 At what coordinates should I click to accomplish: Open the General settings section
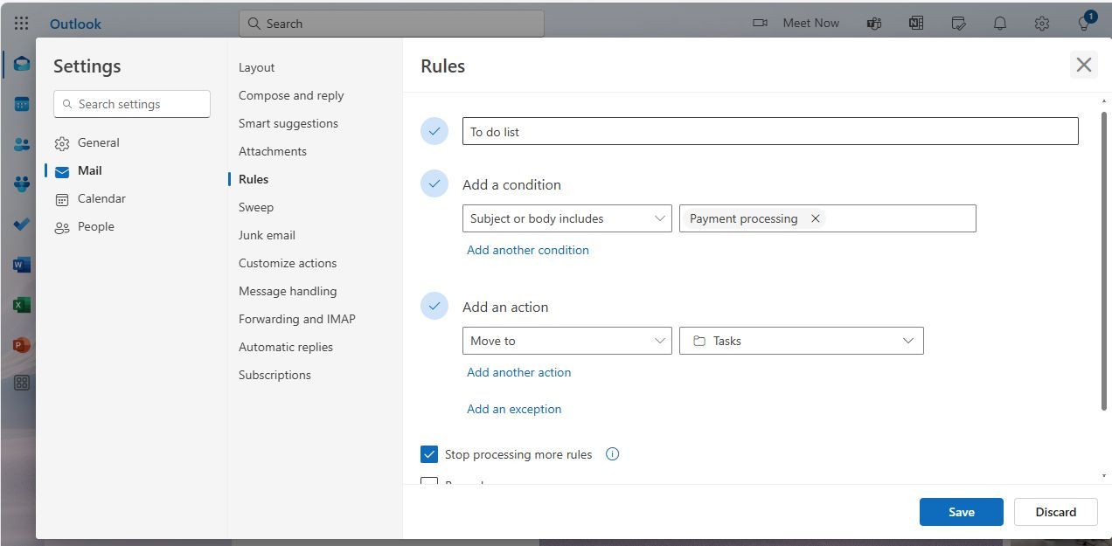98,142
